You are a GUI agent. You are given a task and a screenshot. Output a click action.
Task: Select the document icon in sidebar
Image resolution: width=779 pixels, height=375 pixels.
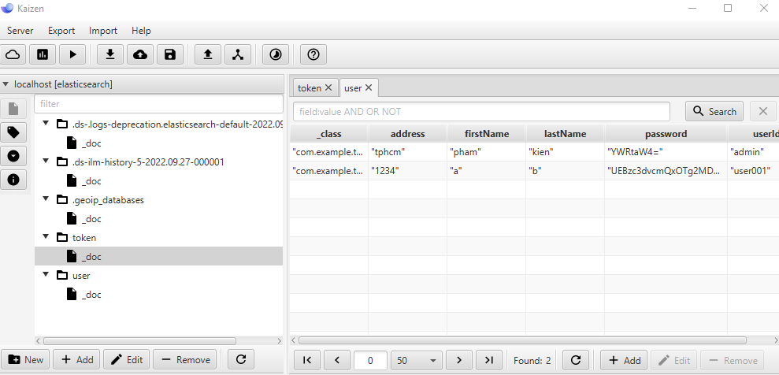(x=13, y=109)
